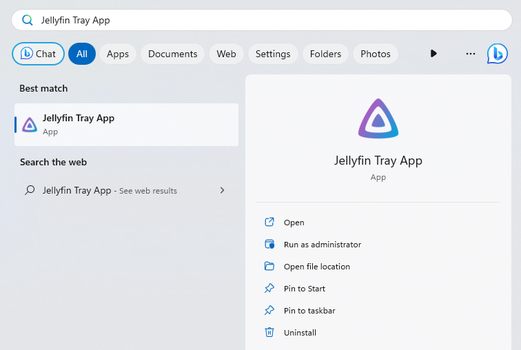Open Bing Chat from the top-right icon
Image resolution: width=521 pixels, height=350 pixels.
pyautogui.click(x=498, y=54)
